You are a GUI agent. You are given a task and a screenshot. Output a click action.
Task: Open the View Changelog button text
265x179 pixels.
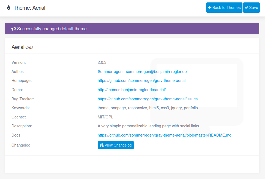[x=118, y=145]
